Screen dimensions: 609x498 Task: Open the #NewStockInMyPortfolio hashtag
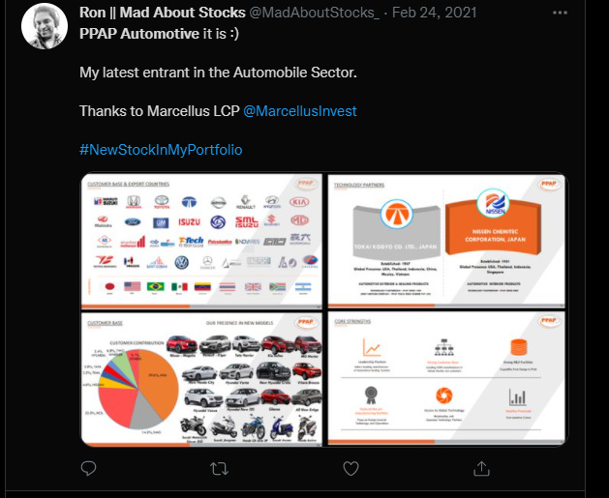[x=161, y=150]
